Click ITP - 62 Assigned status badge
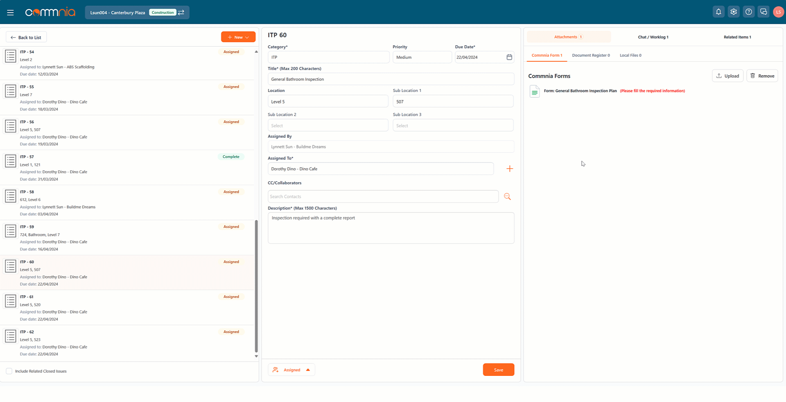 point(231,332)
